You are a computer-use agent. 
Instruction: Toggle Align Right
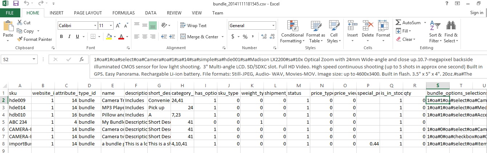click(x=153, y=37)
